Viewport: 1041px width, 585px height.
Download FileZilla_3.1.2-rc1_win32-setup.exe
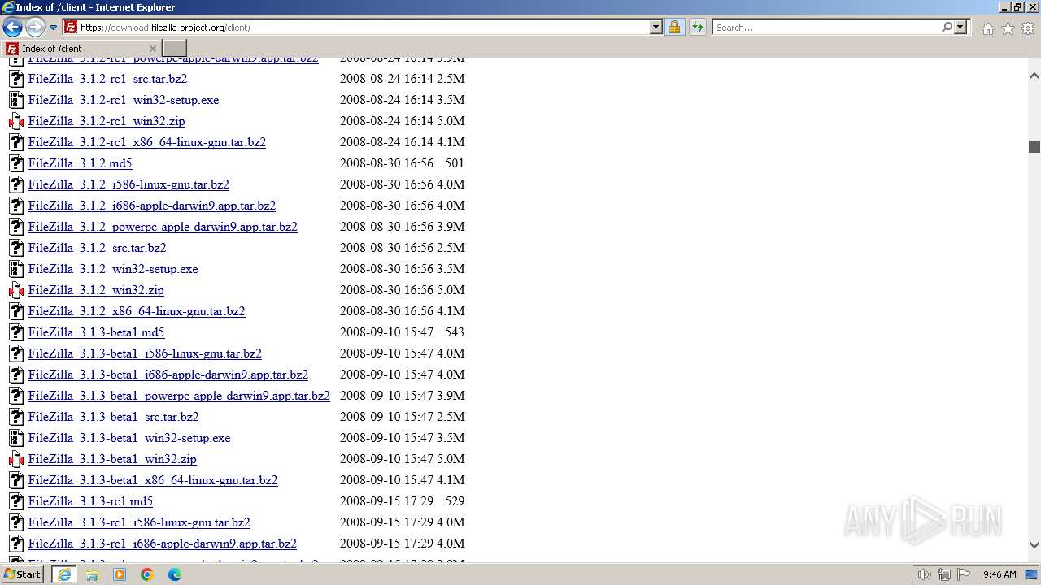(x=123, y=100)
